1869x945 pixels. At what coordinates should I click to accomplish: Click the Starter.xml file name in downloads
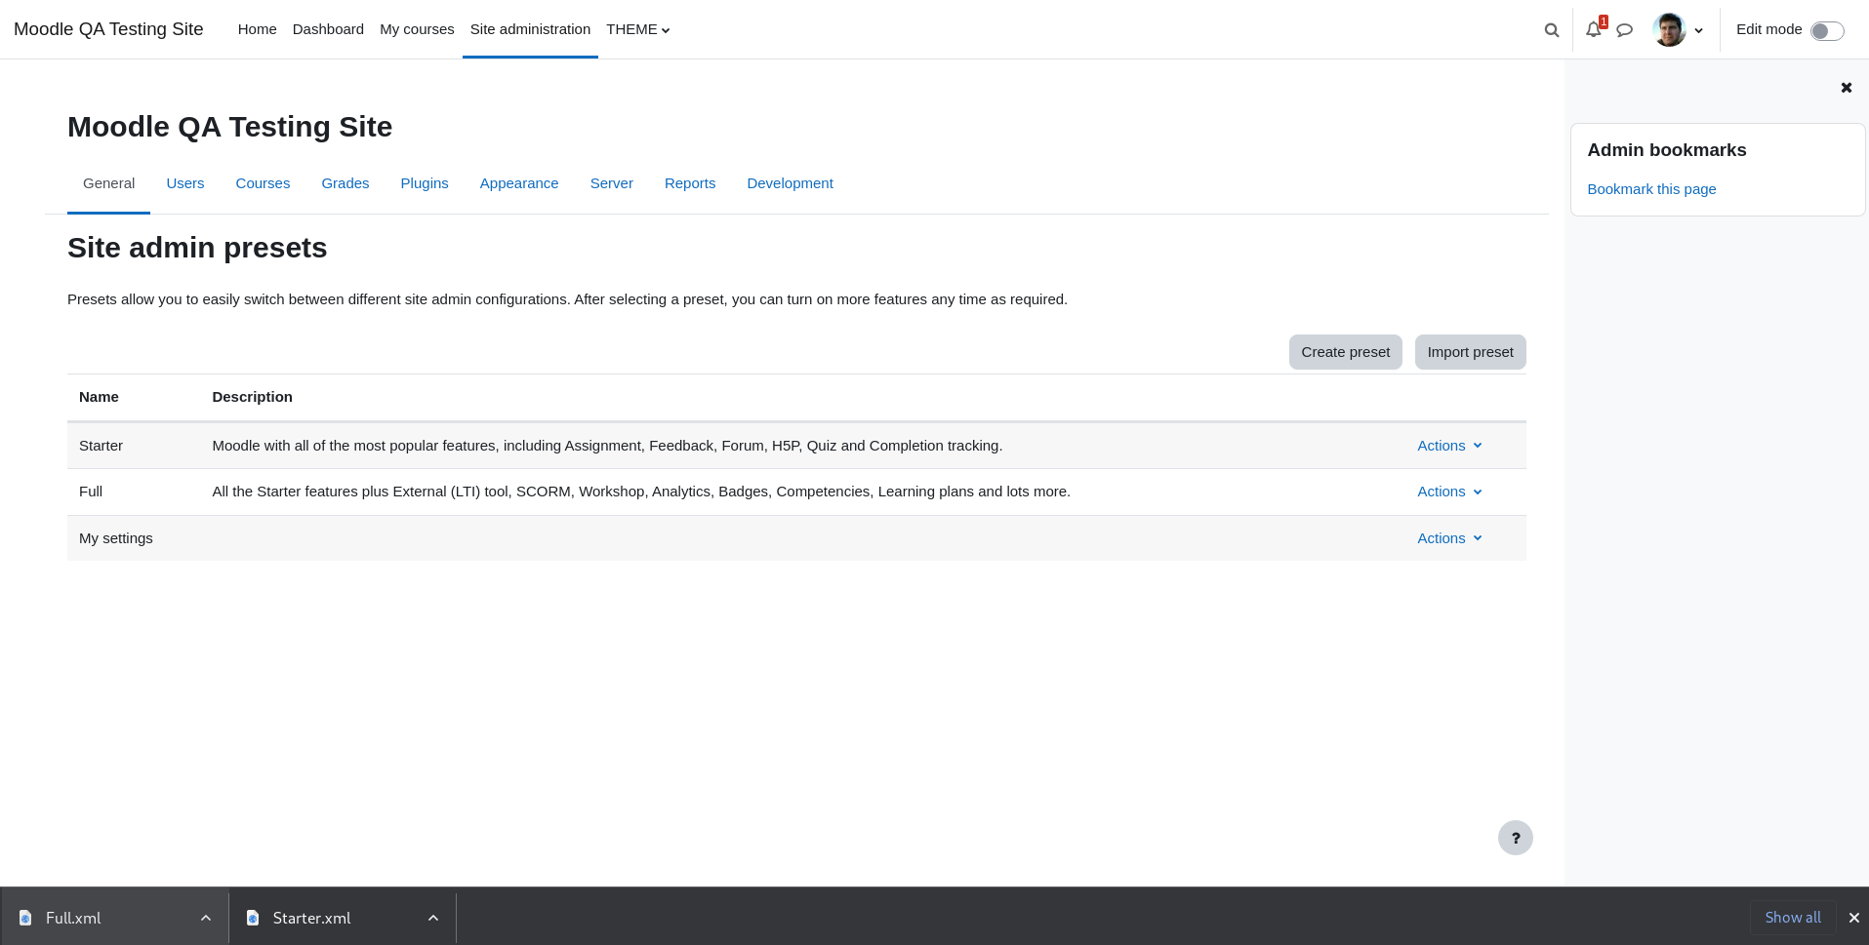click(x=311, y=918)
